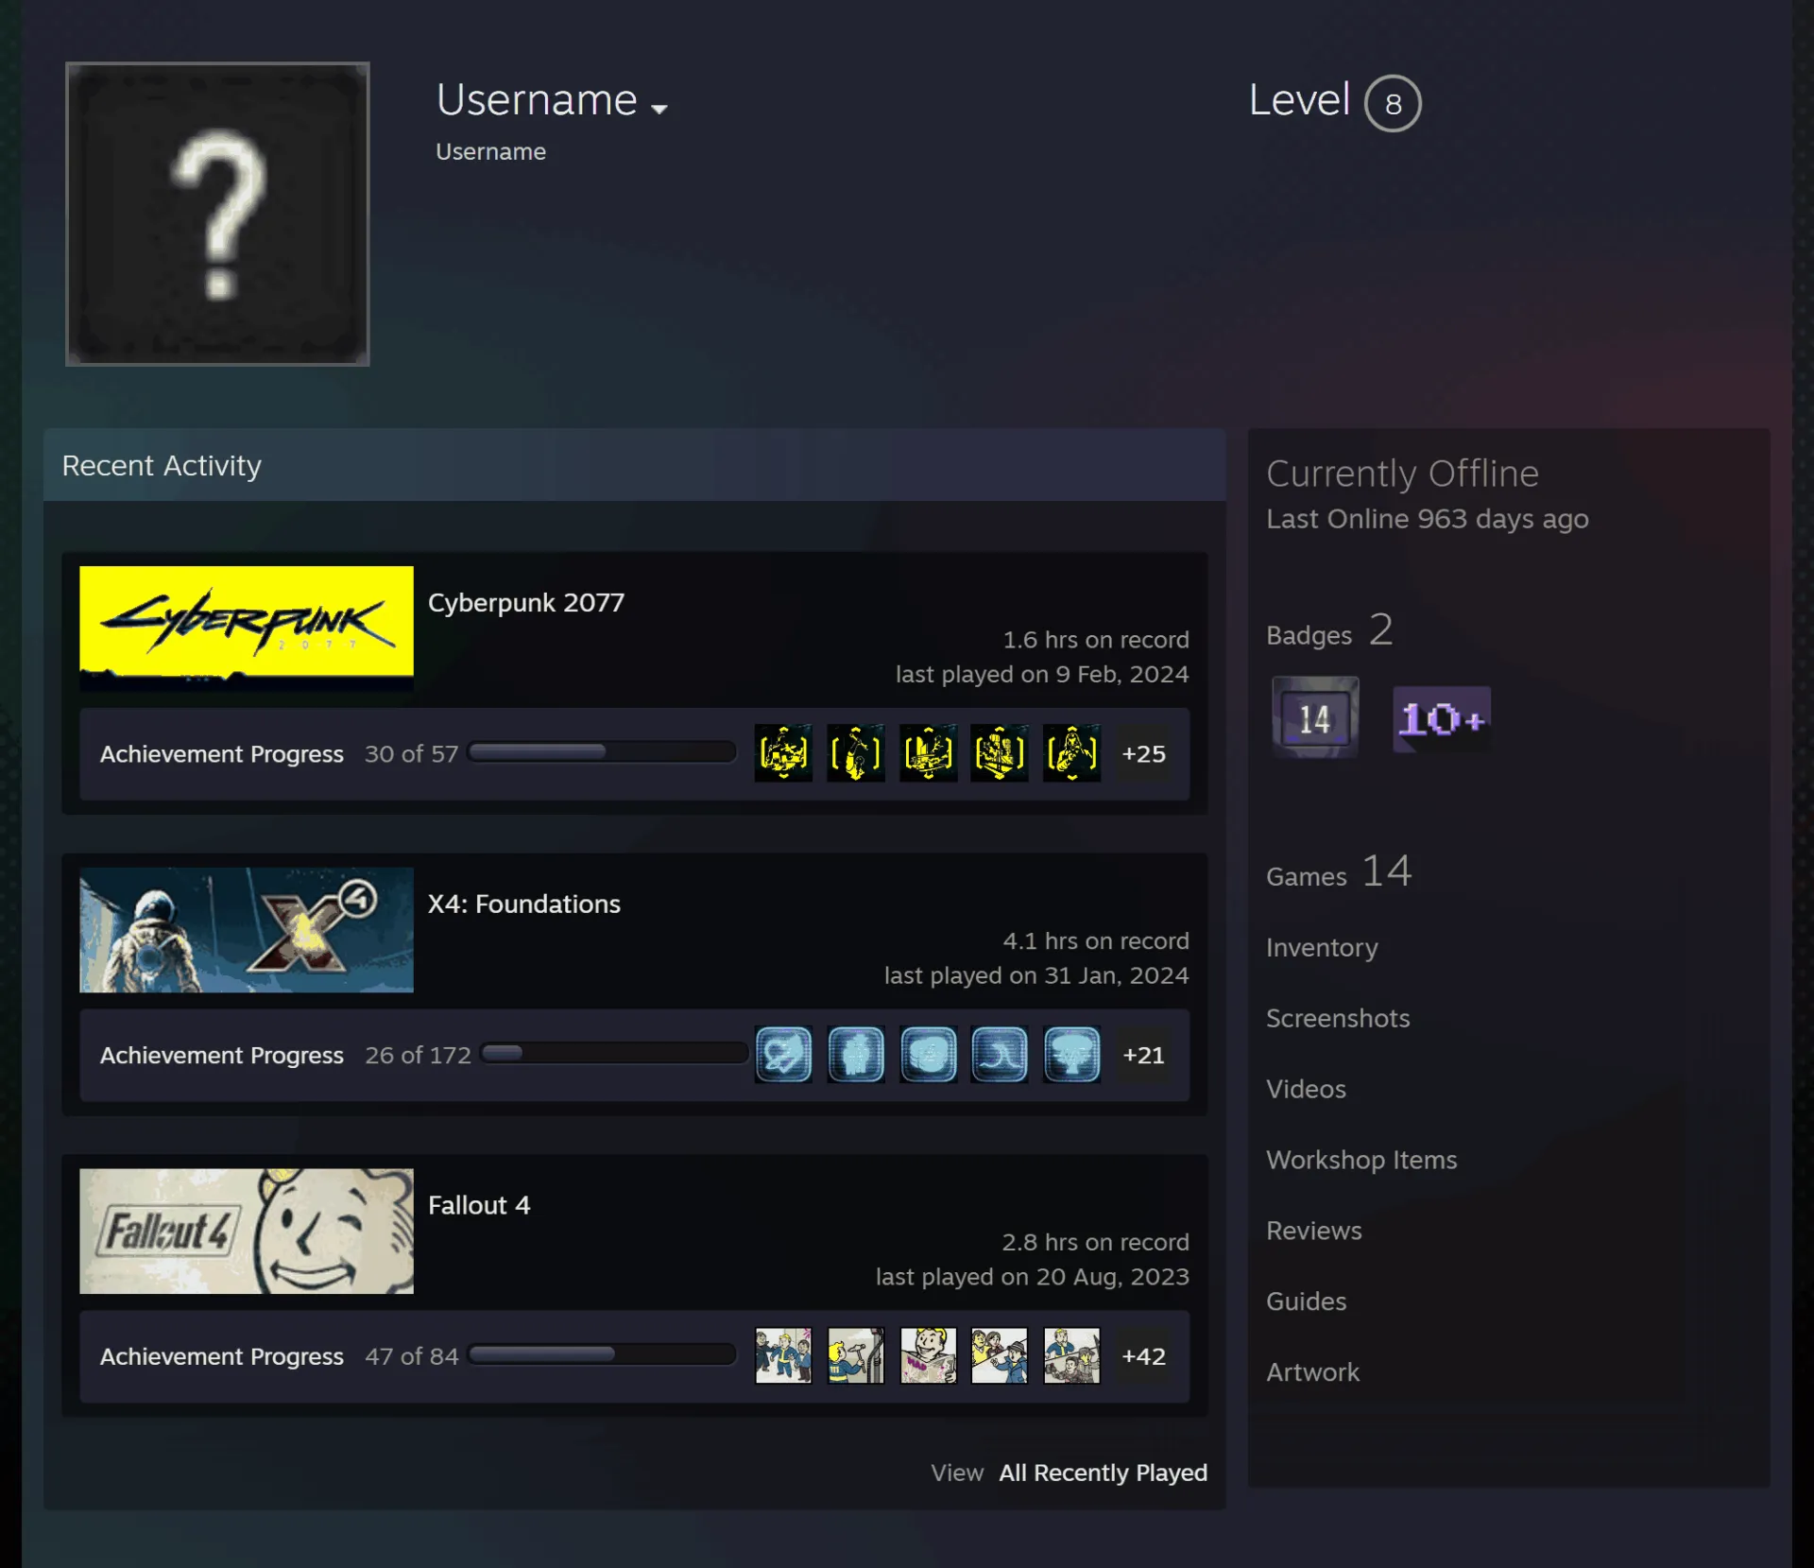Image resolution: width=1814 pixels, height=1568 pixels.
Task: Select second X4: Foundations achievement icon
Action: pyautogui.click(x=856, y=1055)
